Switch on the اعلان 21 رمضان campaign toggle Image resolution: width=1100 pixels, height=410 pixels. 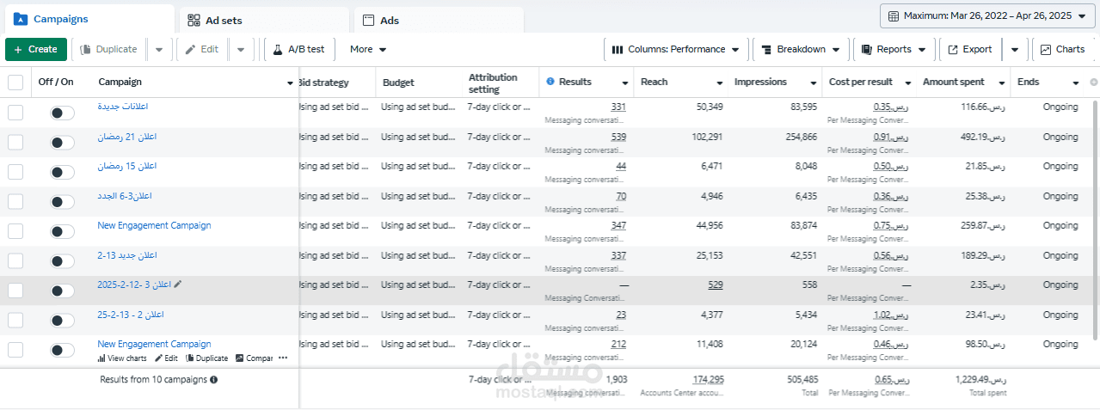[x=62, y=143]
